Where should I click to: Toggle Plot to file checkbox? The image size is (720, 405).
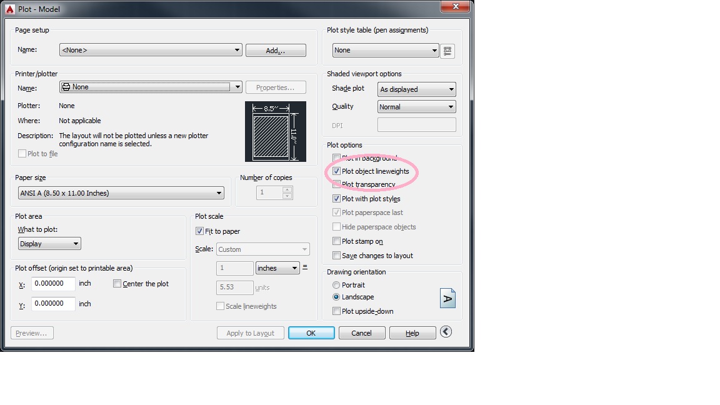point(22,153)
